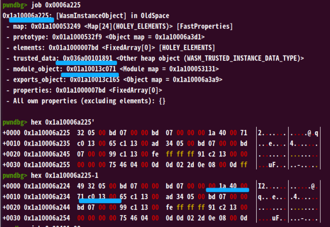Click the module_object address 0x01a10013c071
The width and height of the screenshot is (330, 227).
[91, 69]
